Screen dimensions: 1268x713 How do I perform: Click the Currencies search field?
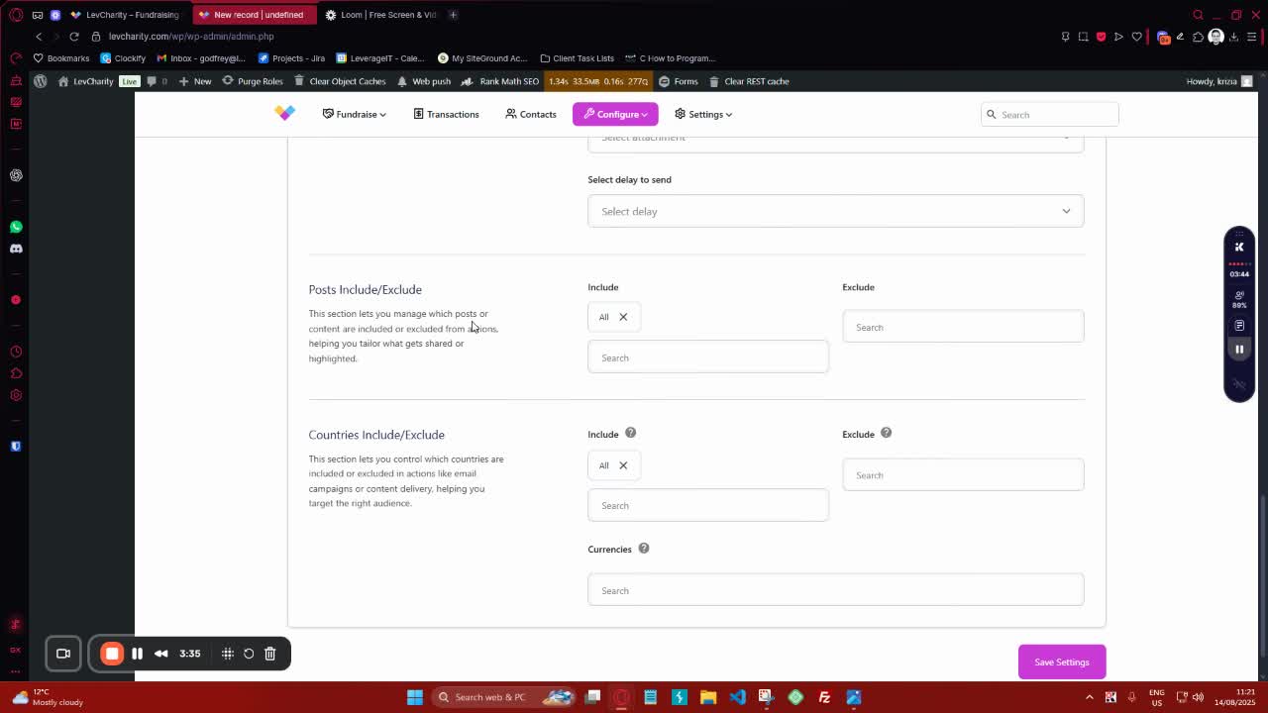click(x=835, y=590)
